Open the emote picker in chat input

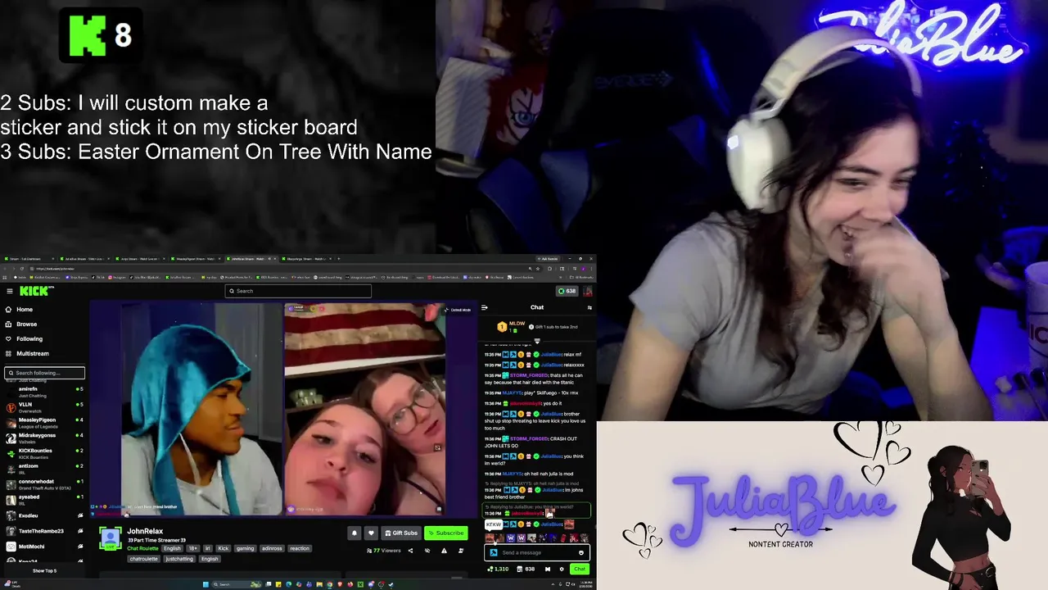(581, 552)
